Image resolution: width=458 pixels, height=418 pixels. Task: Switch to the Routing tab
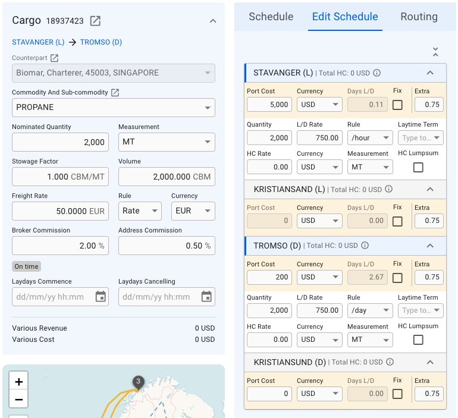[419, 17]
